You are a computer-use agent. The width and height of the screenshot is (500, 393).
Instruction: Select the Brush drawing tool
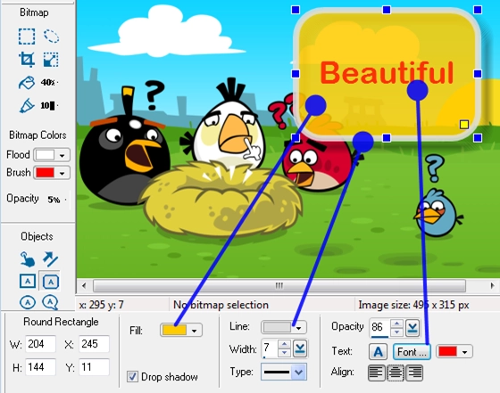click(27, 106)
